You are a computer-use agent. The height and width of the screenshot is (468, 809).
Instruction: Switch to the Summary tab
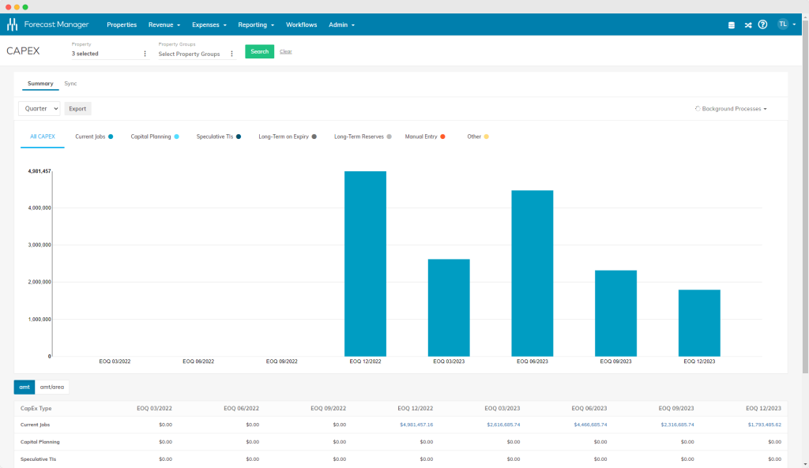[40, 84]
